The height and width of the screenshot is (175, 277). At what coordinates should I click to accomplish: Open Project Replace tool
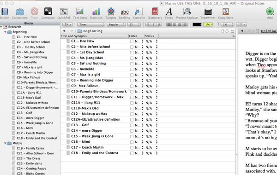(x=187, y=12)
